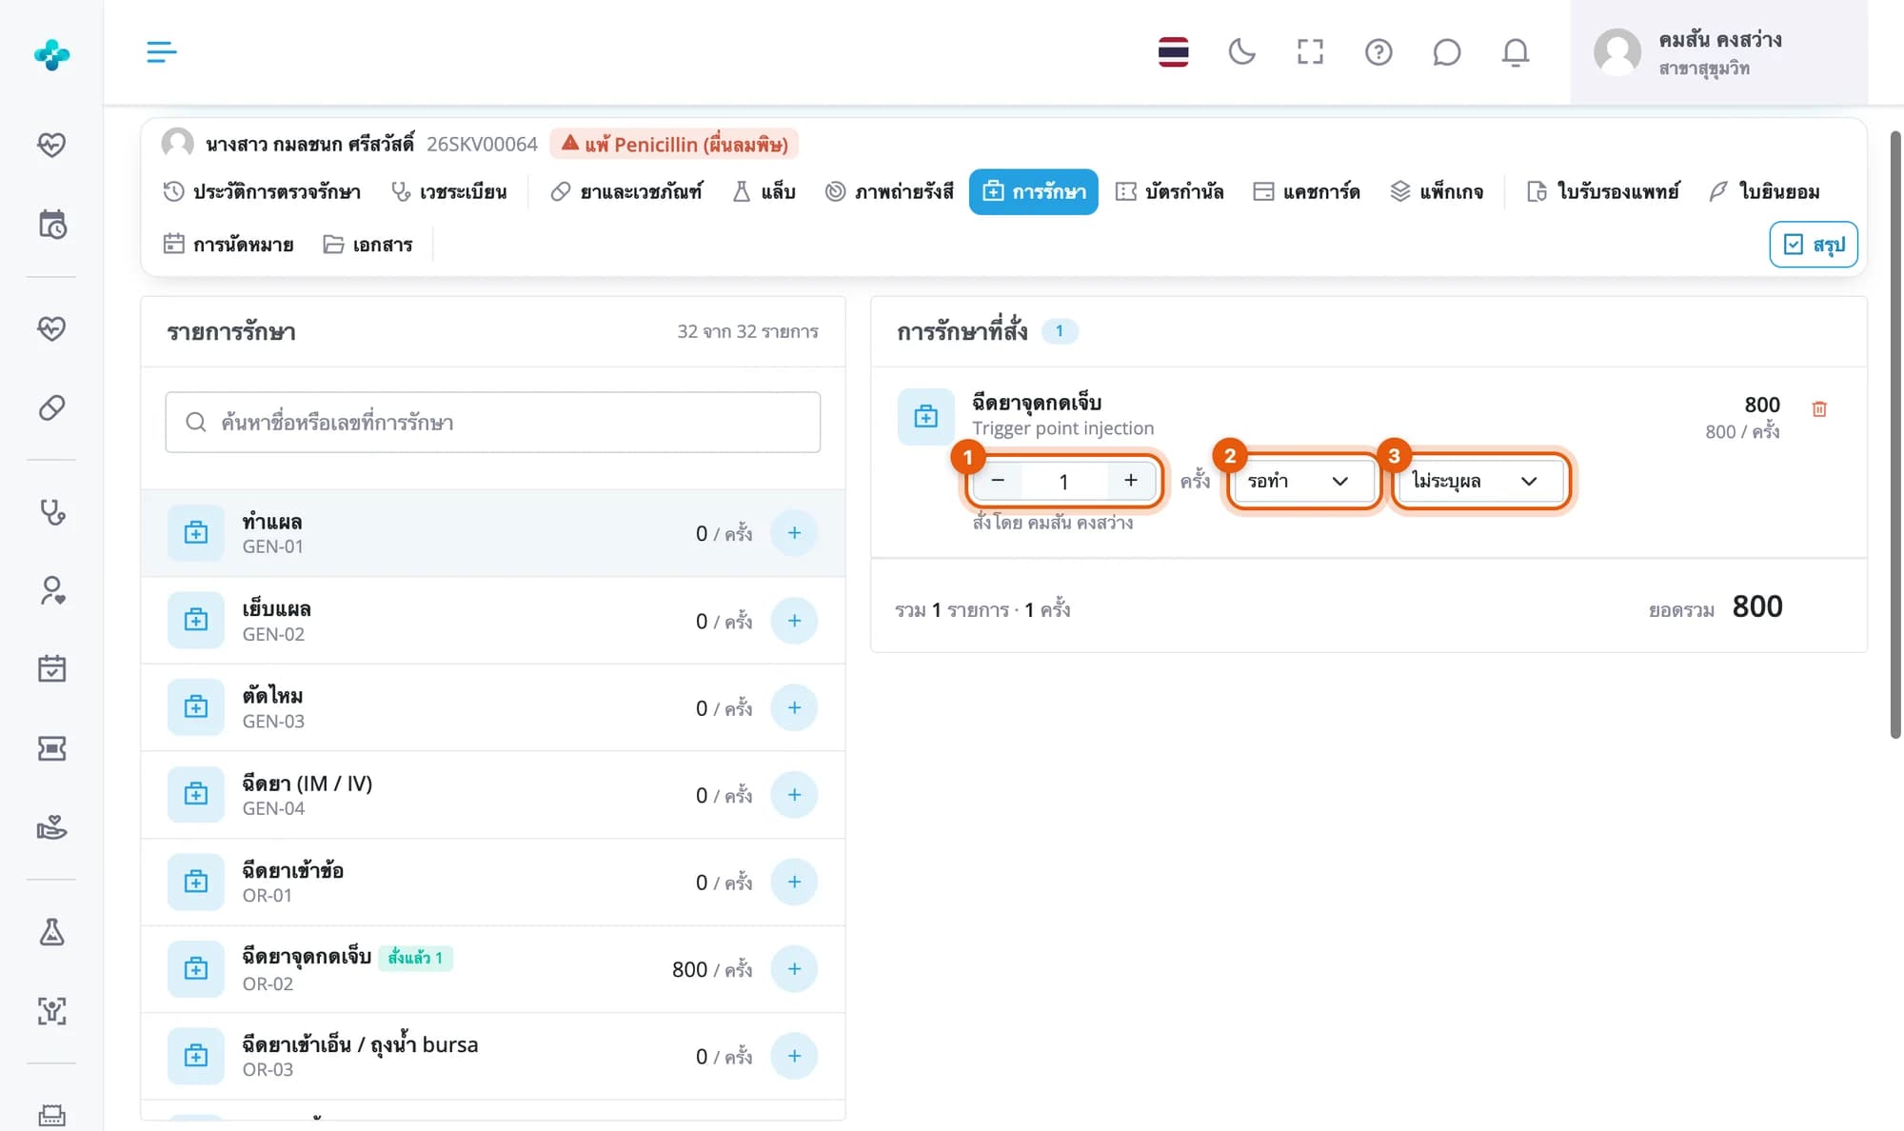1904x1131 pixels.
Task: Open the calendar check sidebar icon
Action: 51,668
